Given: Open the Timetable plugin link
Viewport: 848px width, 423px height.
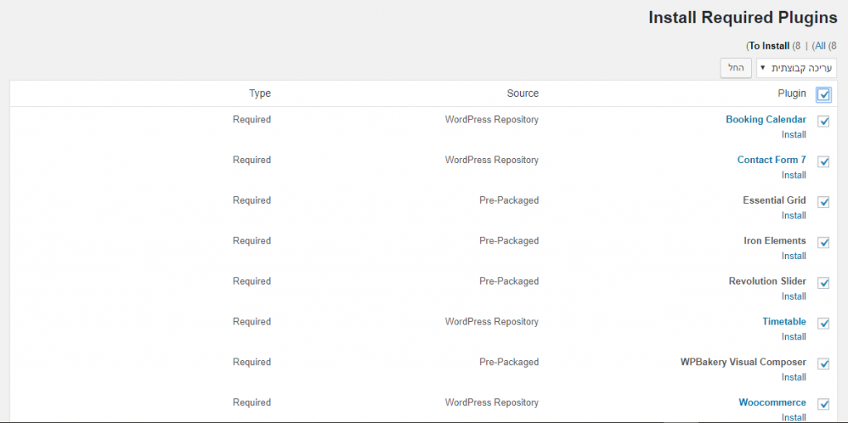Looking at the screenshot, I should pos(784,321).
